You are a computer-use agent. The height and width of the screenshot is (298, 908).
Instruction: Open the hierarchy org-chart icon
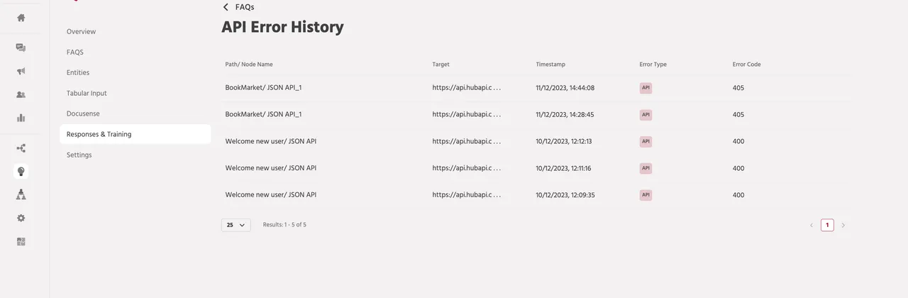[x=21, y=194]
